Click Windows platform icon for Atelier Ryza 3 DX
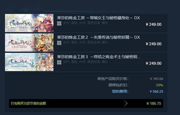This screenshot has height=115, width=180. point(59,62)
